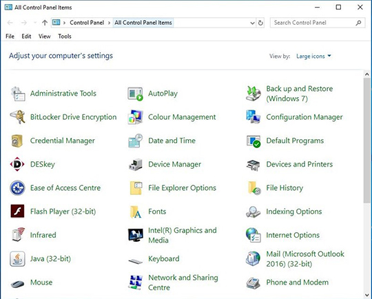The width and height of the screenshot is (372, 299).
Task: Expand the chevron after Control Panel breadcrumb
Action: [109, 23]
